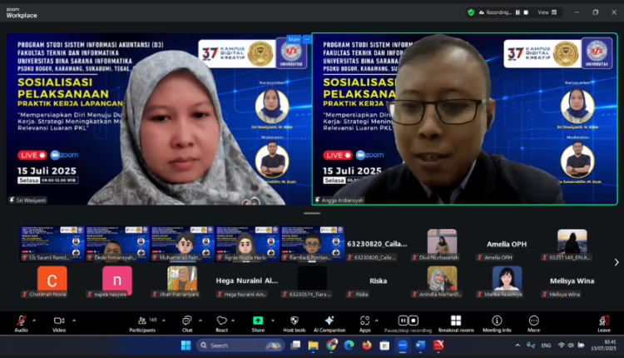Click the taskbar Search box
The width and height of the screenshot is (624, 358).
coord(240,346)
